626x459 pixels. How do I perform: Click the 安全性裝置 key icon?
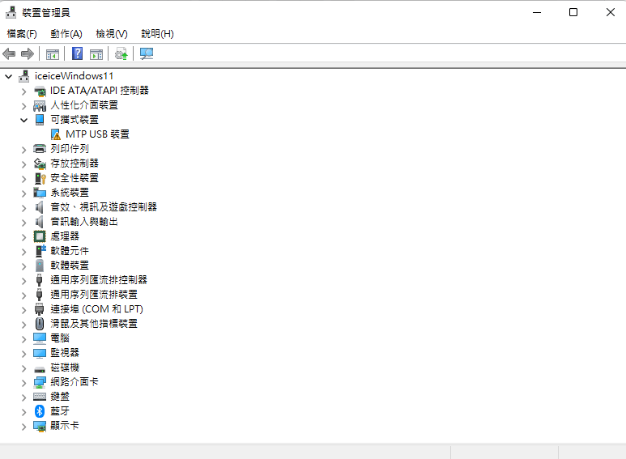[x=40, y=178]
